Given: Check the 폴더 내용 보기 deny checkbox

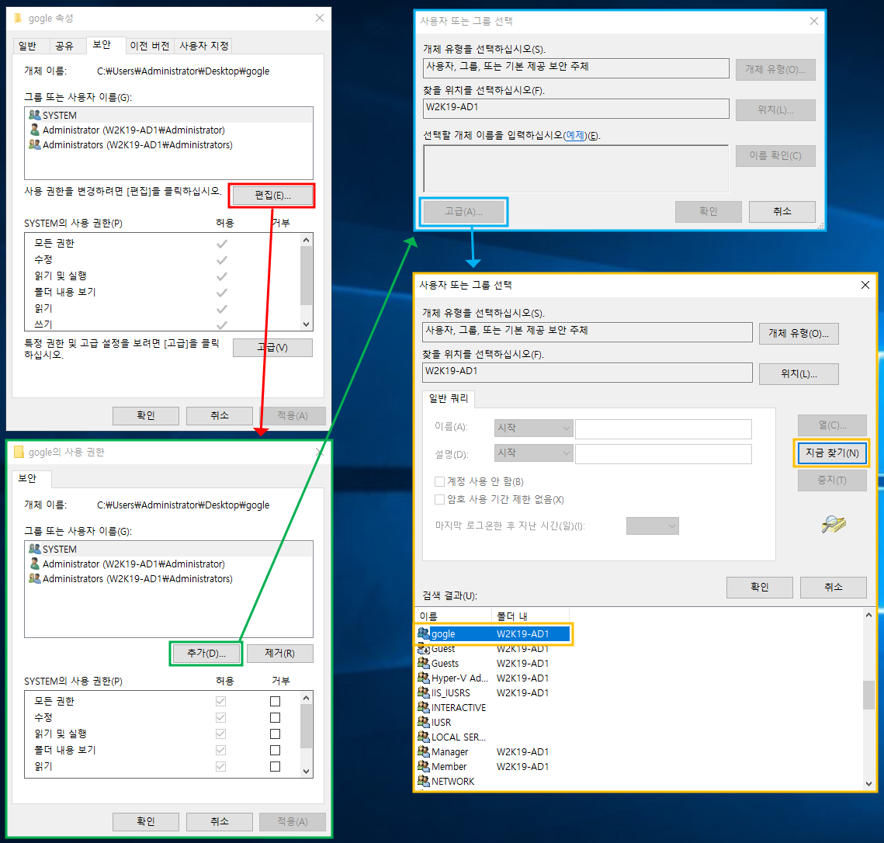Looking at the screenshot, I should pyautogui.click(x=275, y=751).
